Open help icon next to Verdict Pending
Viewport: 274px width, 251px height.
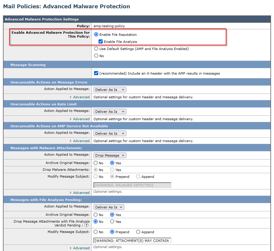(x=86, y=225)
